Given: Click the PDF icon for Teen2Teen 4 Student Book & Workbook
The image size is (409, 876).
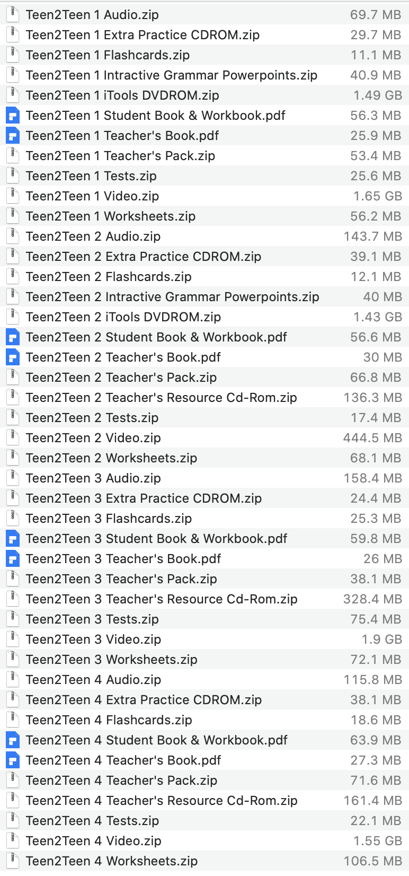Looking at the screenshot, I should (13, 740).
